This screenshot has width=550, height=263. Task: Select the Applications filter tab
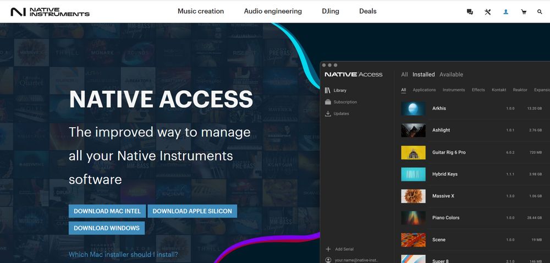424,90
